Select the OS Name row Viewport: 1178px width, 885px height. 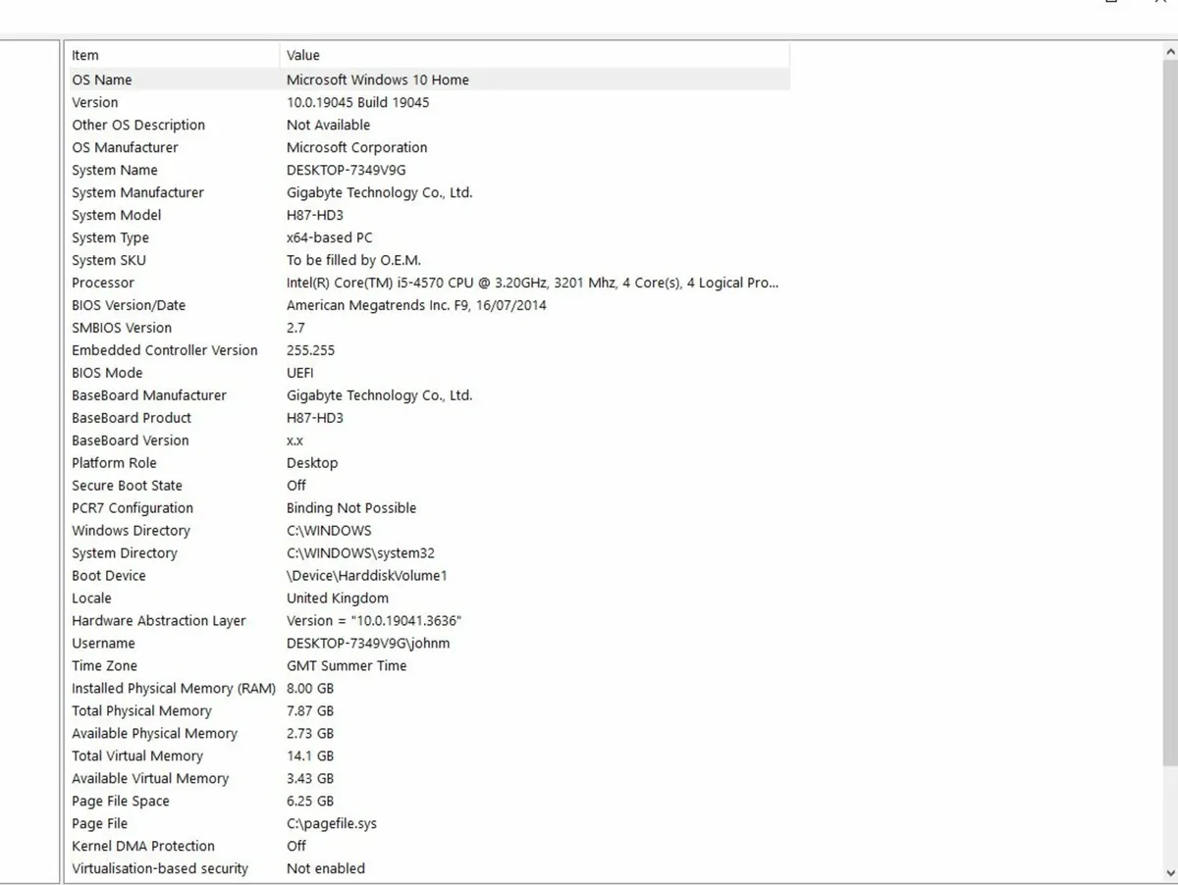click(102, 80)
